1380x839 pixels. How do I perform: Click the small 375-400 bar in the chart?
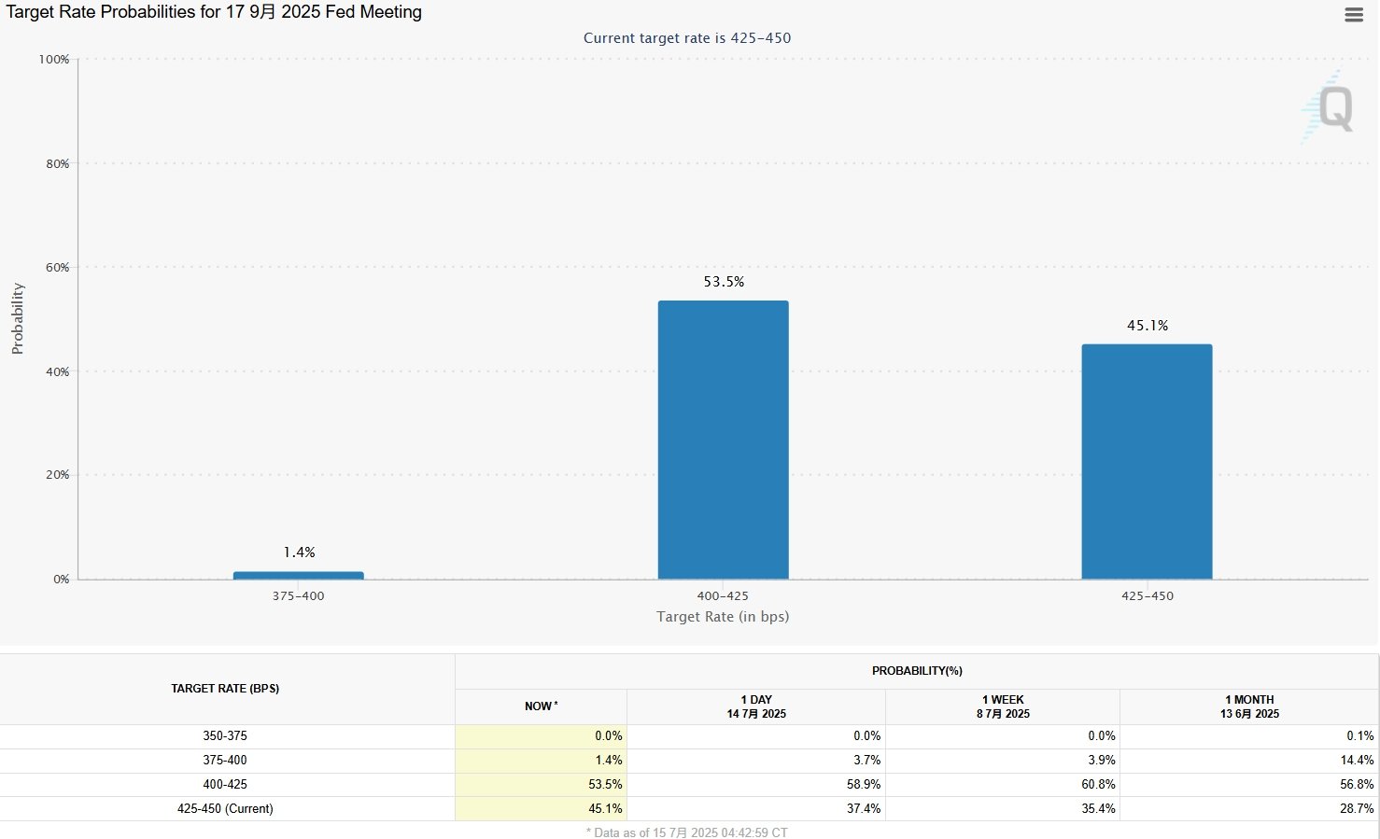[x=299, y=575]
